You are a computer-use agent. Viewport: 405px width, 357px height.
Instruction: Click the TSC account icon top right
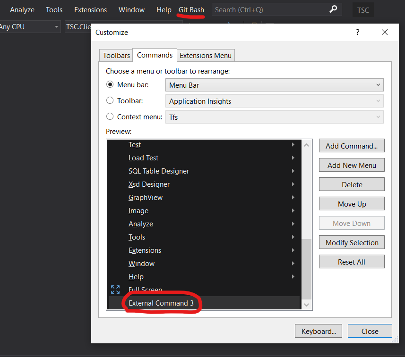coord(362,9)
